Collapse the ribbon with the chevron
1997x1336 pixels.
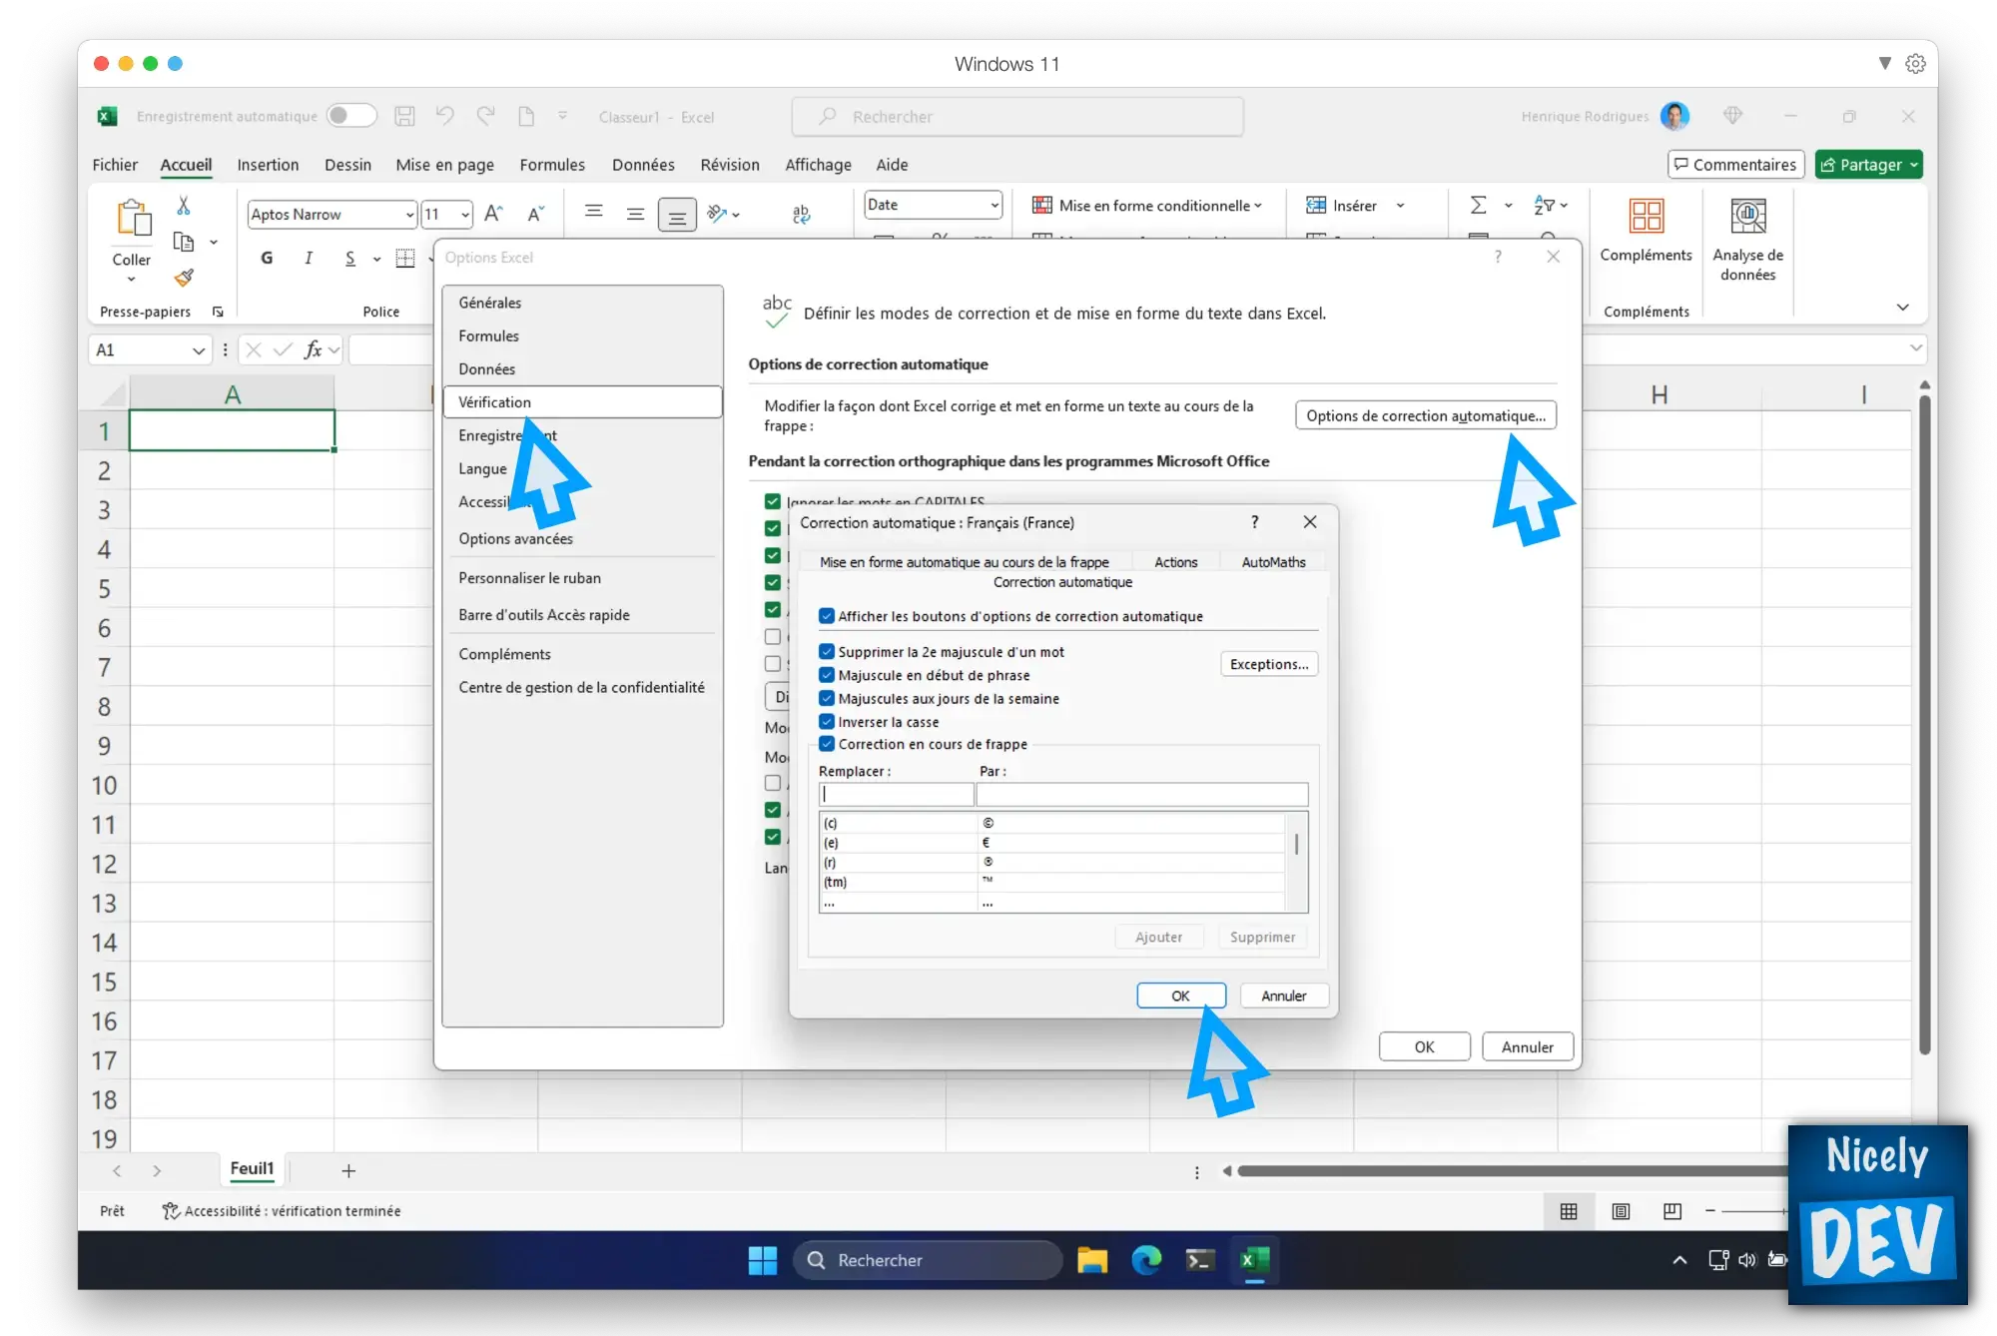1903,308
